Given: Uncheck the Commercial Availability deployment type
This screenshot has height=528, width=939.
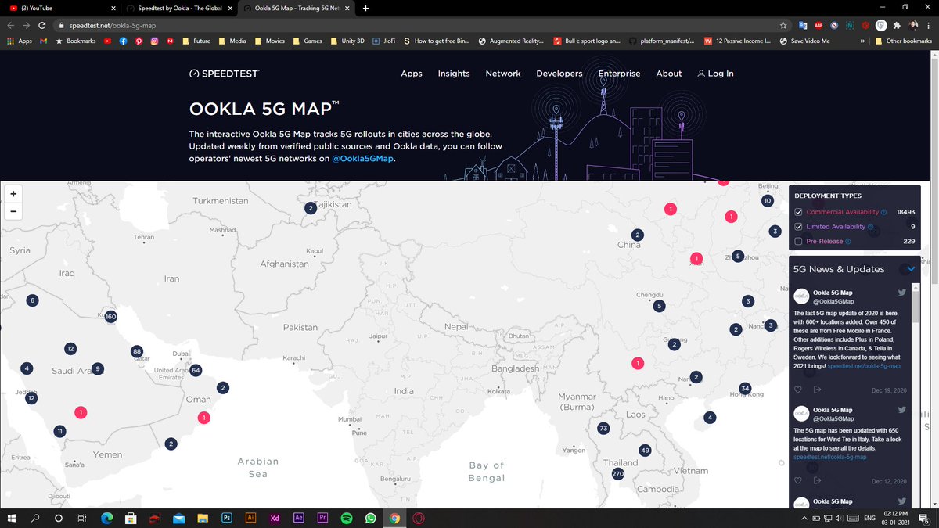Looking at the screenshot, I should pos(798,211).
